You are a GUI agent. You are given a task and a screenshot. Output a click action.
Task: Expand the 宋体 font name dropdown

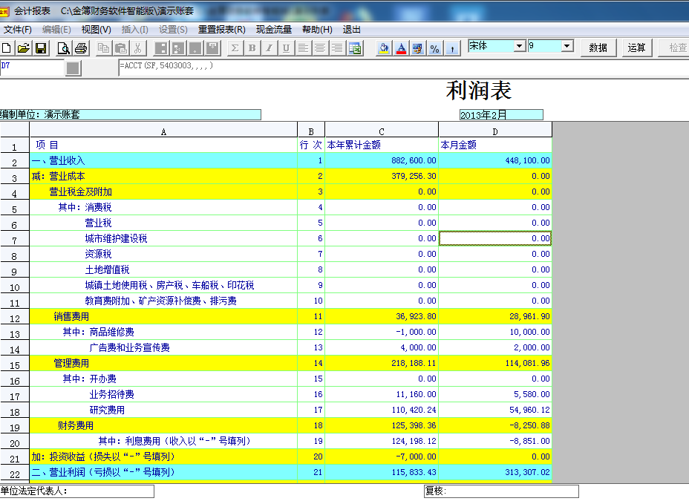[x=519, y=46]
